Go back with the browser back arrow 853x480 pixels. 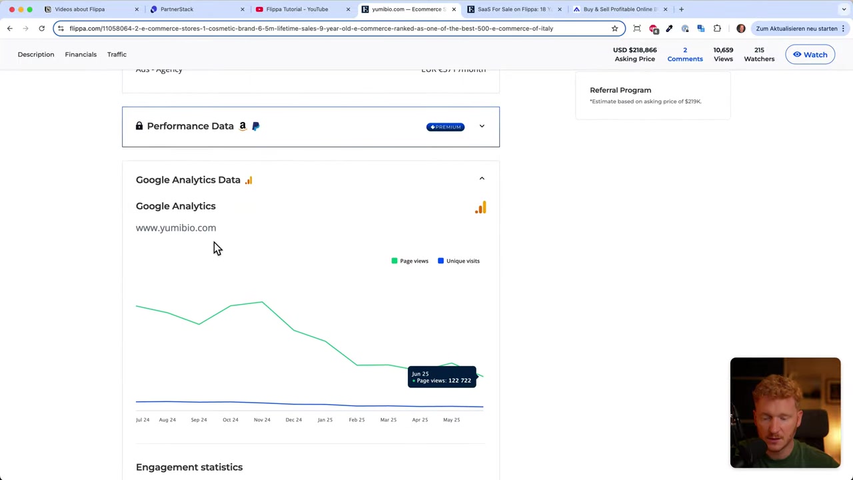pos(9,28)
